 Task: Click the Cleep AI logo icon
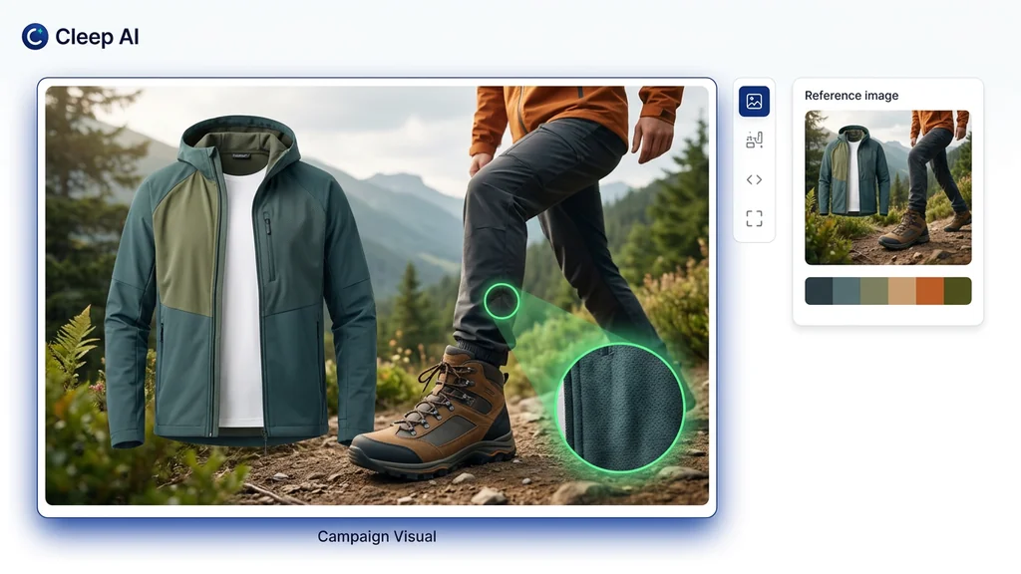coord(35,37)
